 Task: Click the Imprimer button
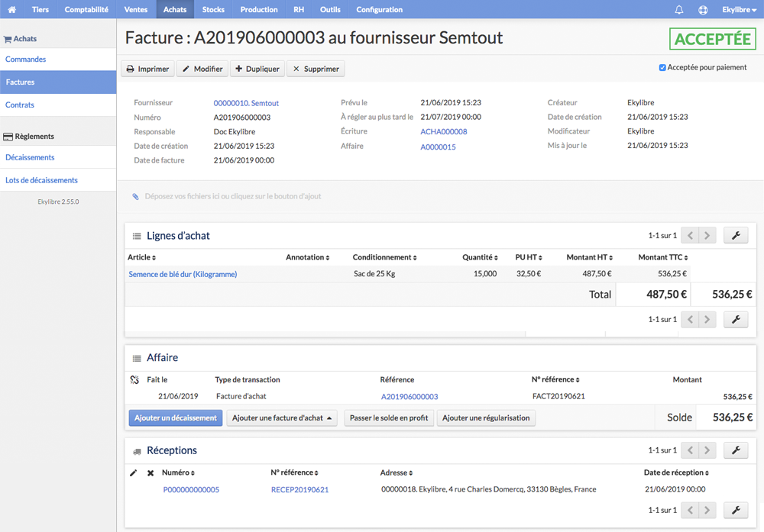pos(147,69)
